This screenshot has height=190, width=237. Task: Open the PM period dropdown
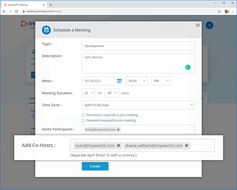[161, 81]
